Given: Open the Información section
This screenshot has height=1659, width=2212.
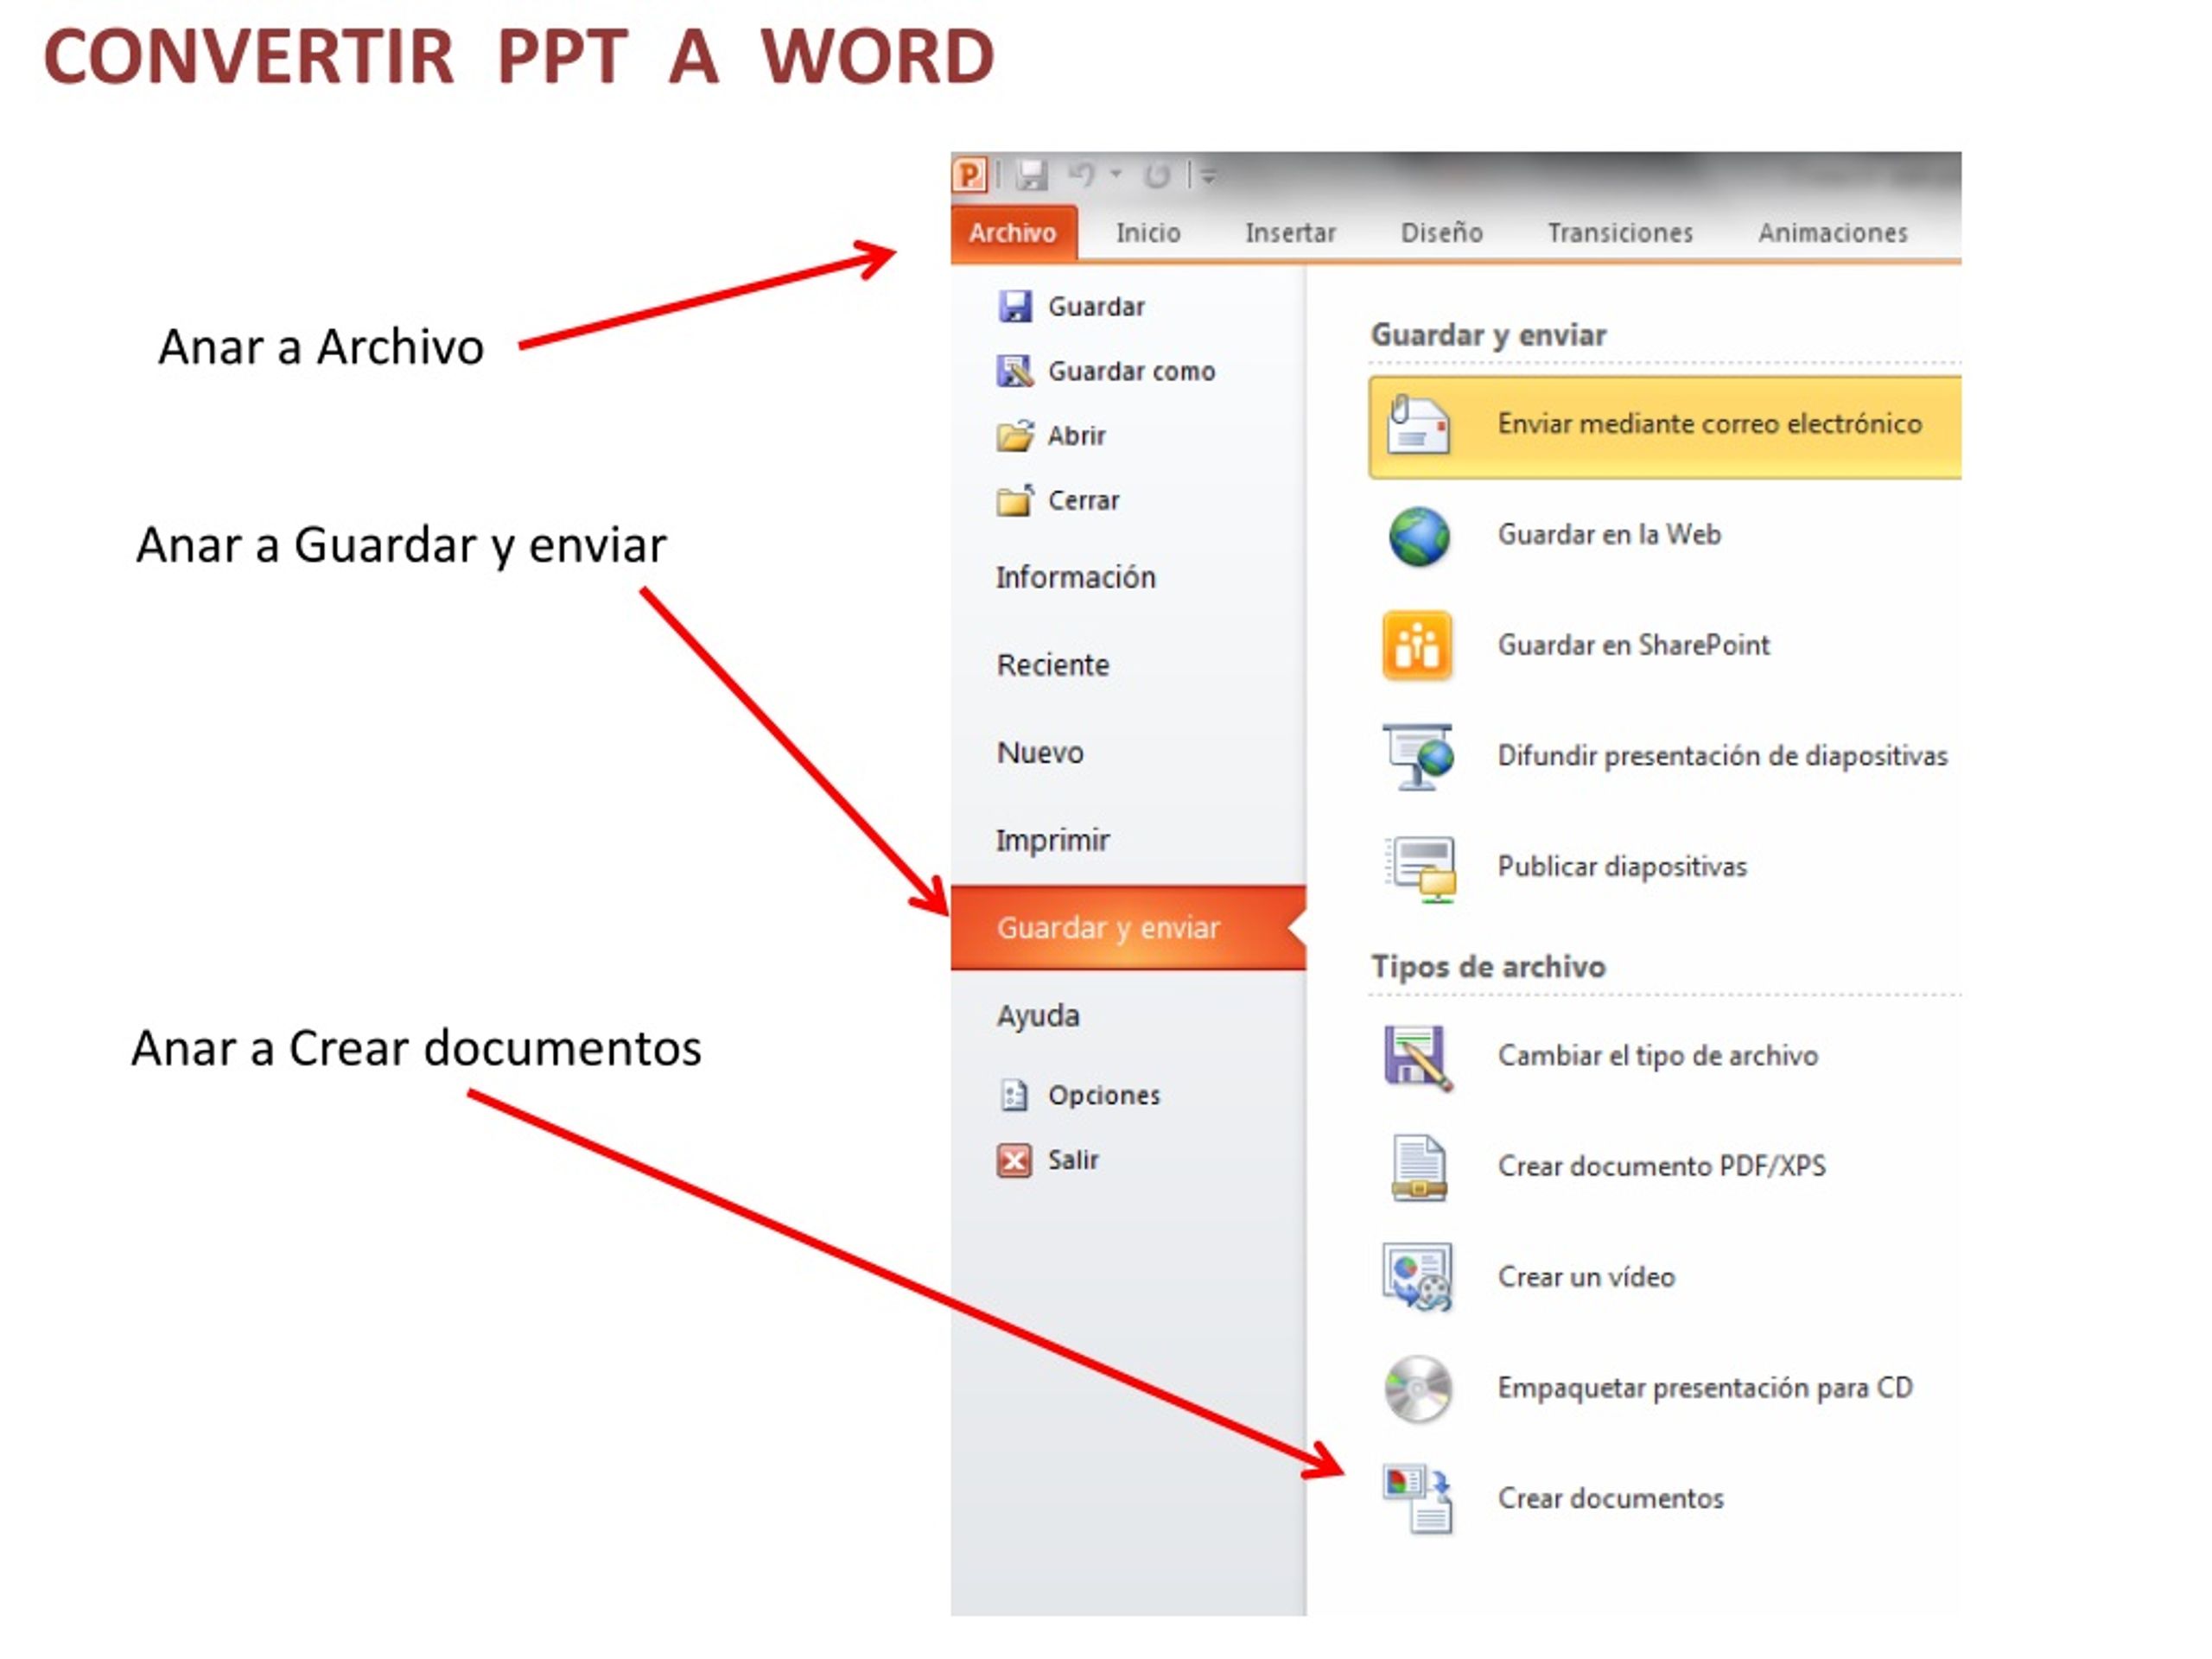Looking at the screenshot, I should tap(1075, 578).
